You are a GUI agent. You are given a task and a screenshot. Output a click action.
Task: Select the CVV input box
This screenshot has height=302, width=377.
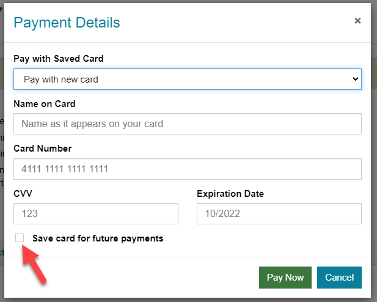tap(96, 214)
